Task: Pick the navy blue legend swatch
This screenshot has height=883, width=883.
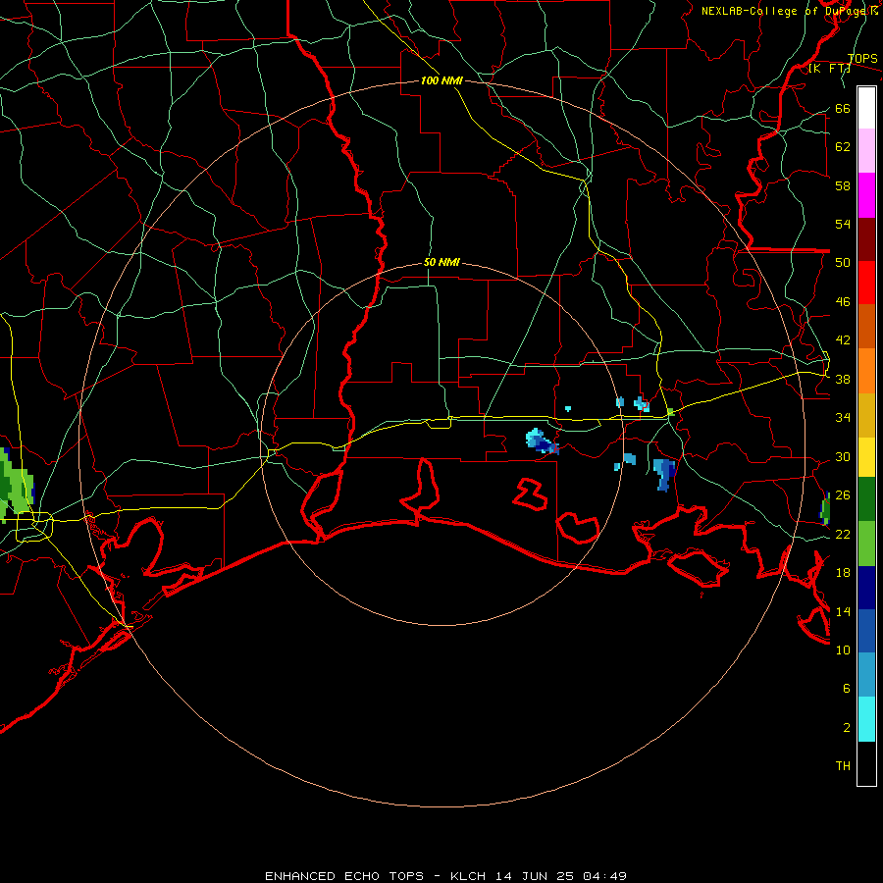Action: point(866,588)
